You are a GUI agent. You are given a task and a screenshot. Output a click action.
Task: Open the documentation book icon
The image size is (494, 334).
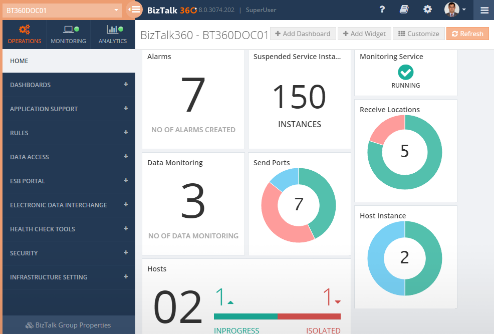click(404, 10)
